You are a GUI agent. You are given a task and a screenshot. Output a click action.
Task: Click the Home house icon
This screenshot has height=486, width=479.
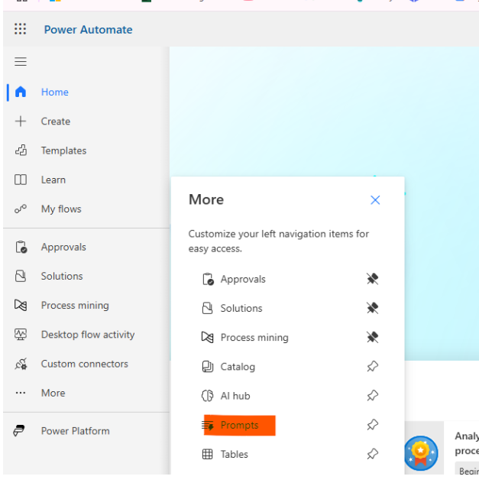click(21, 92)
